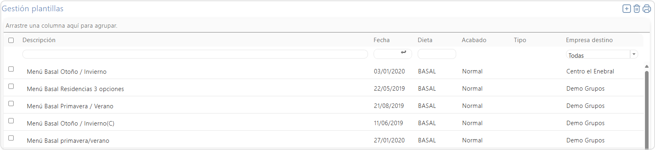The width and height of the screenshot is (655, 150).
Task: Check the box for Menú Basal Otoño / Invierno
Action: pos(11,69)
